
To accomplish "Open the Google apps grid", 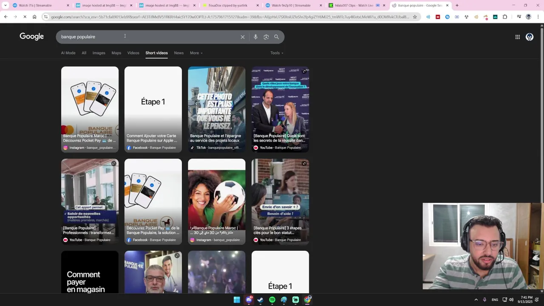I will click(517, 37).
